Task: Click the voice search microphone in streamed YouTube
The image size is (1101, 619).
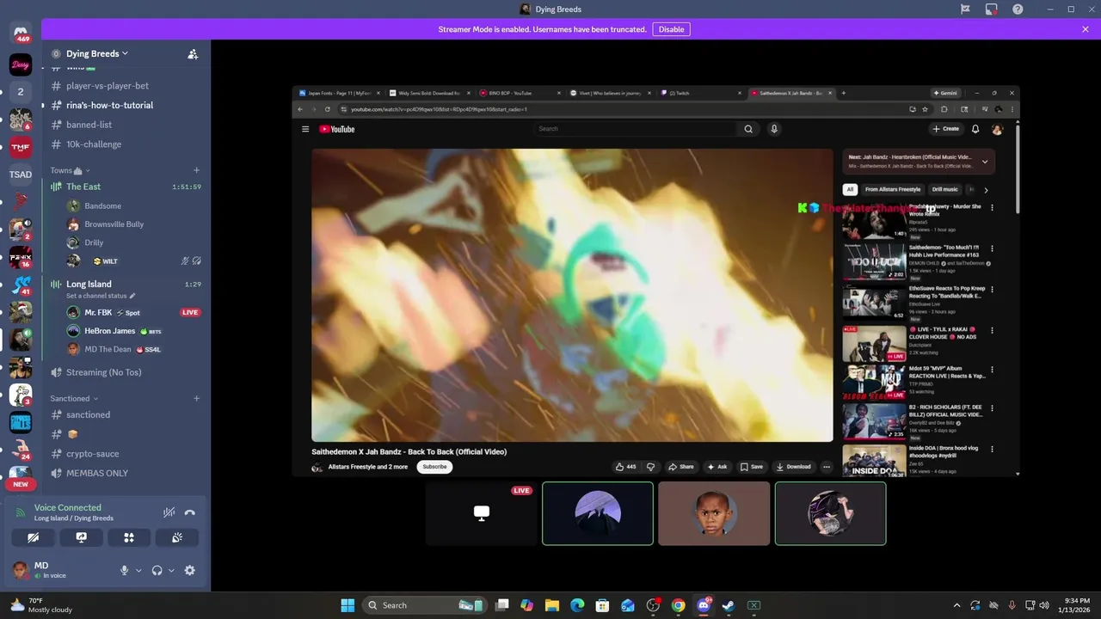Action: pos(774,129)
